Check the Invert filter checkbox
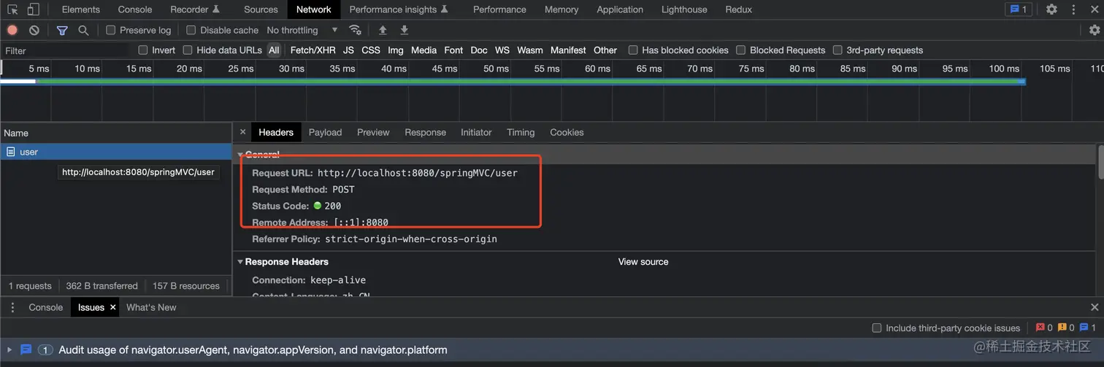 click(143, 50)
